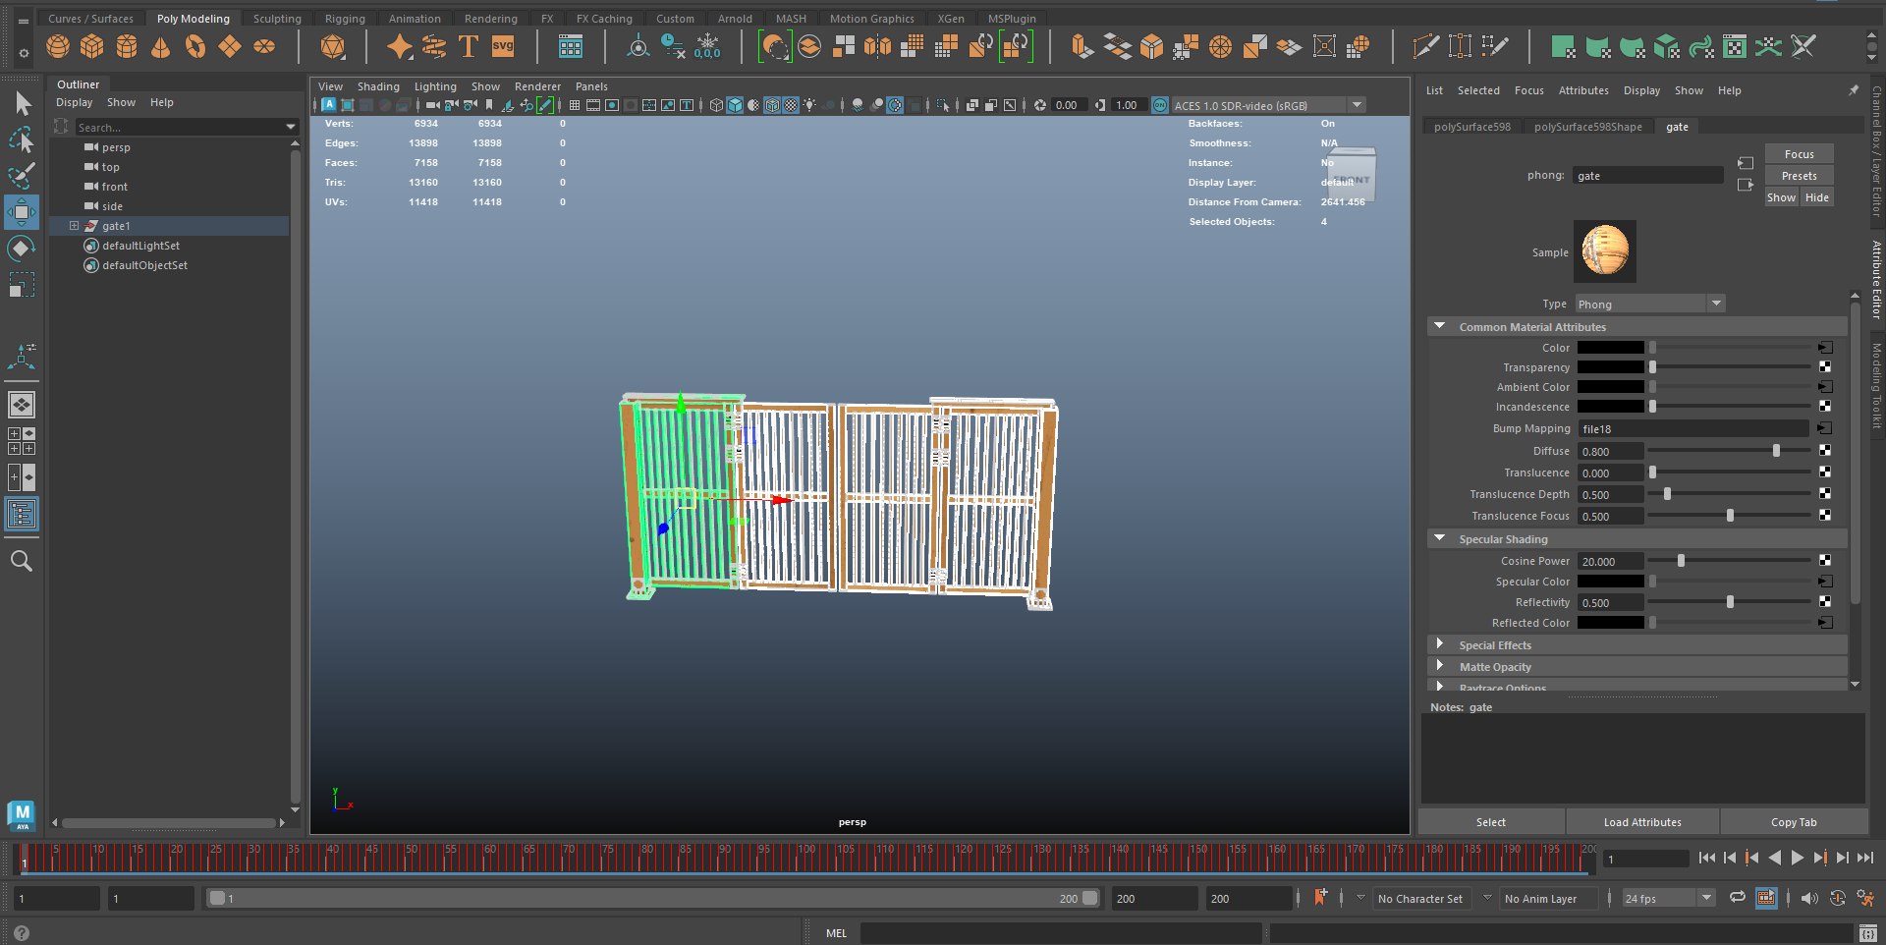The width and height of the screenshot is (1886, 945).
Task: Activate the Rotate tool in toolbox
Action: (22, 249)
